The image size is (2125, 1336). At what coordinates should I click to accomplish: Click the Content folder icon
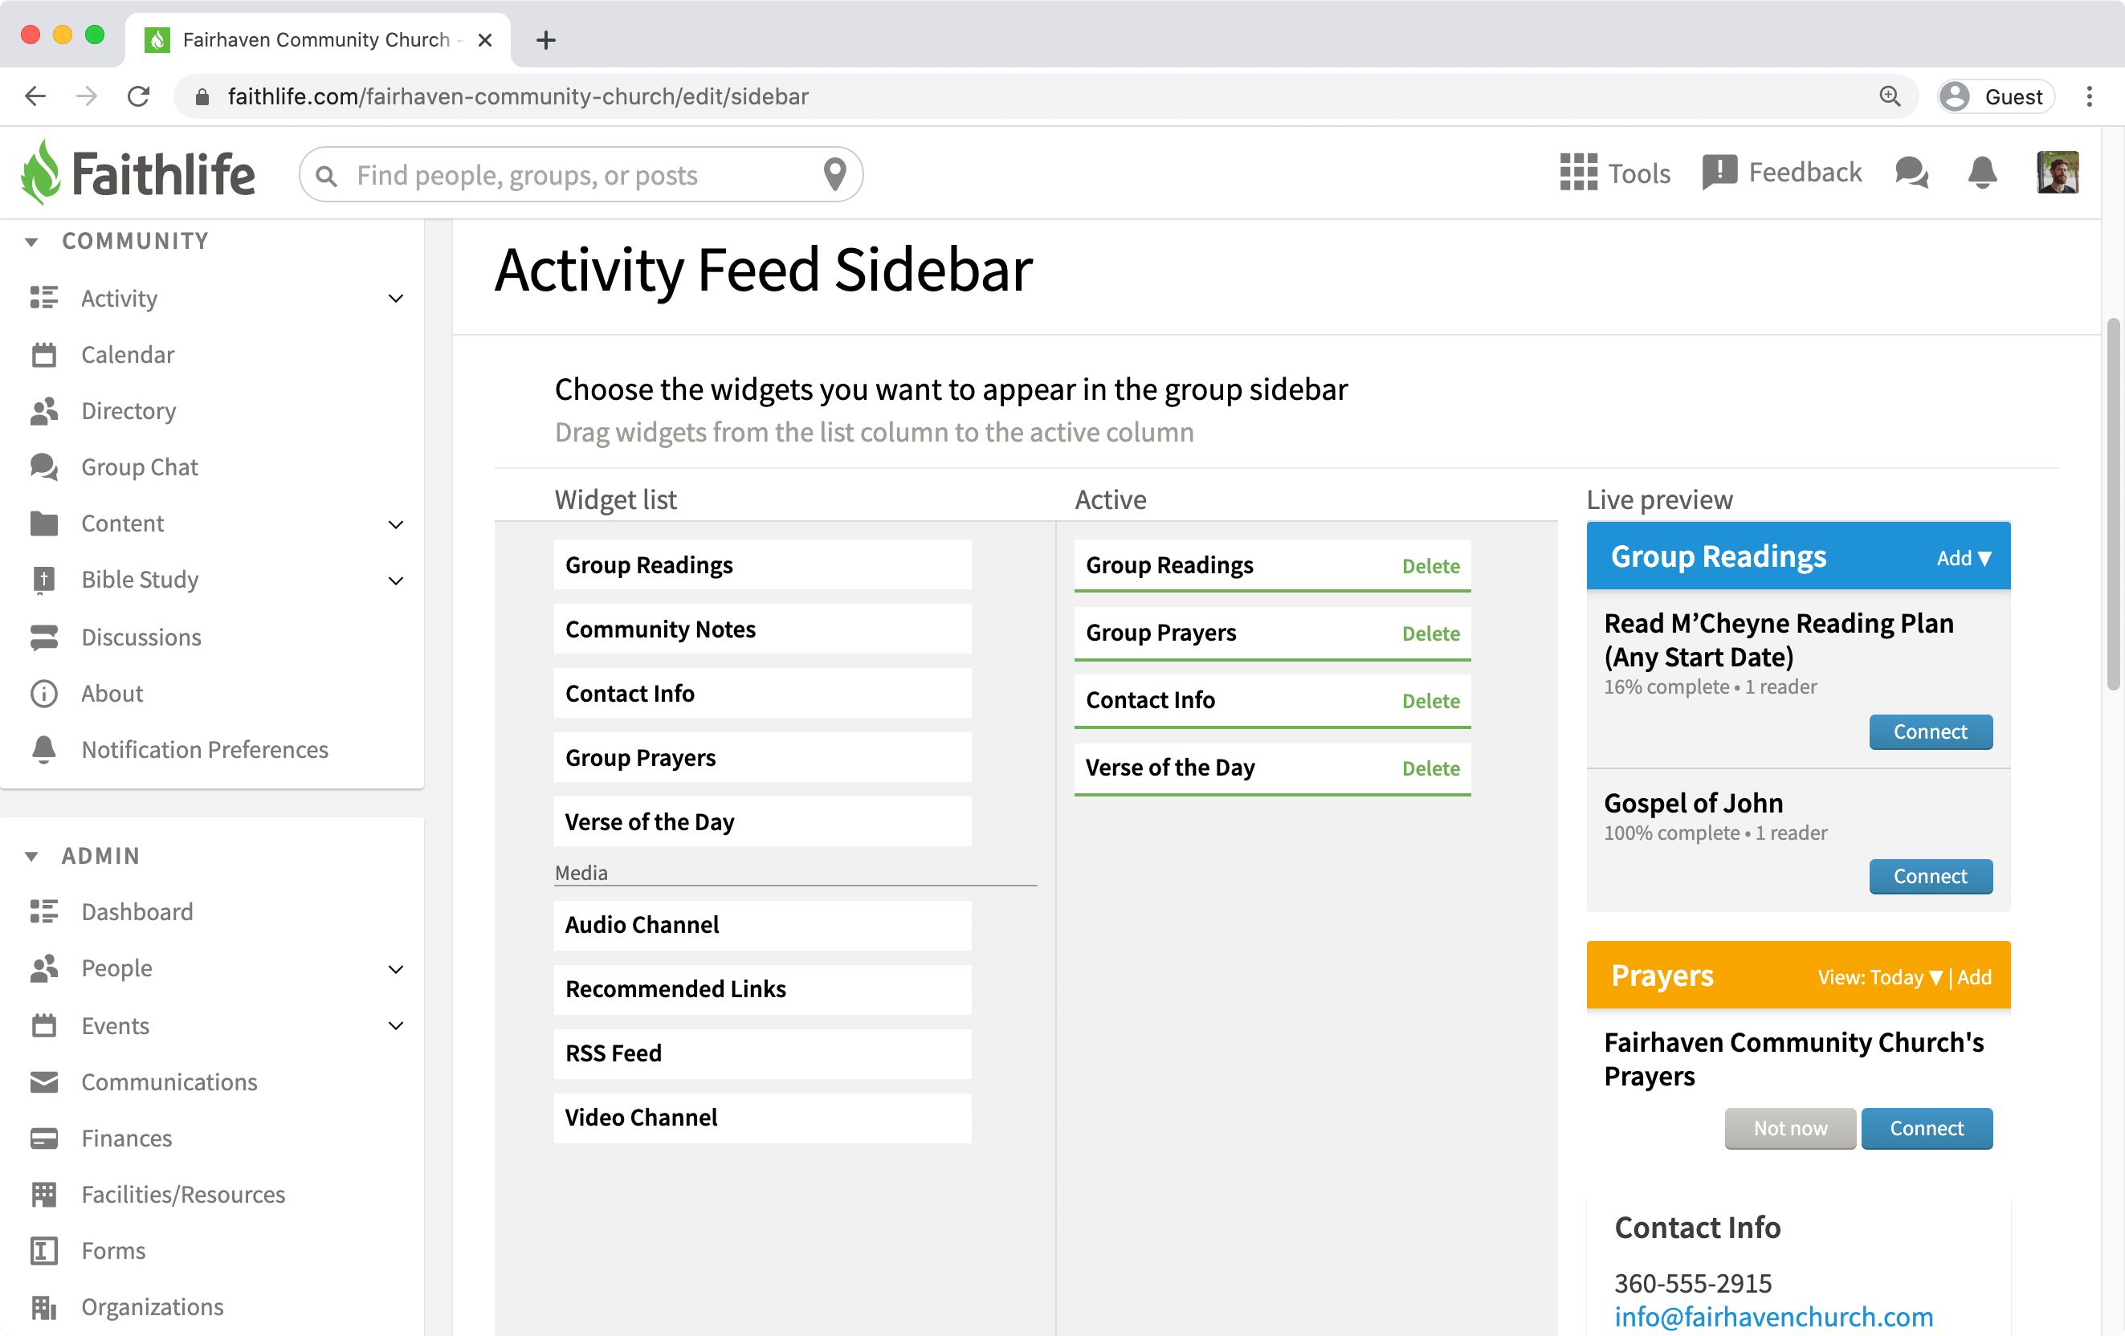click(x=43, y=523)
